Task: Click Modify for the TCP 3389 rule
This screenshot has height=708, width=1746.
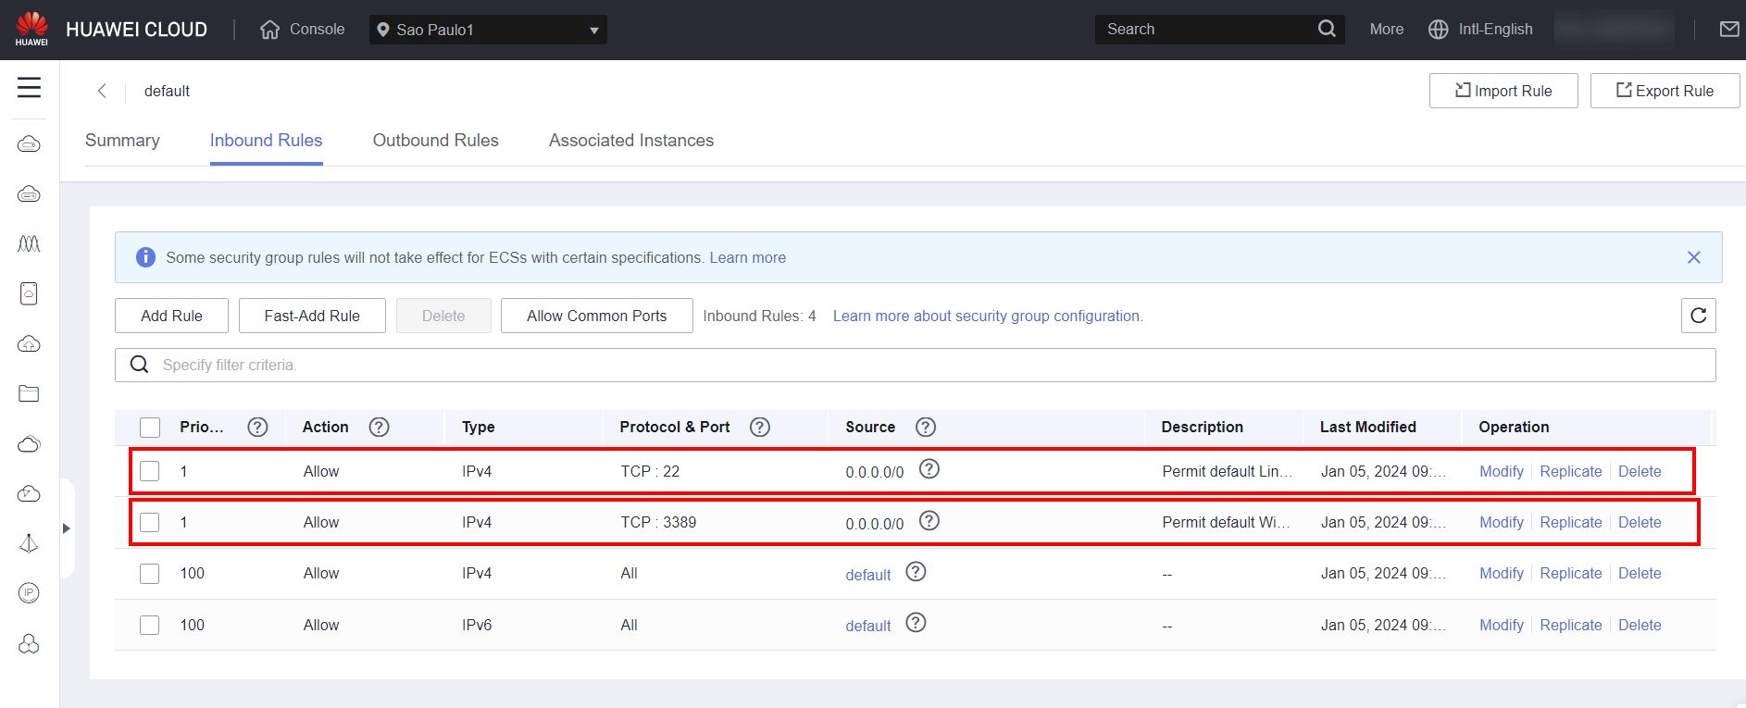Action: coord(1501,522)
